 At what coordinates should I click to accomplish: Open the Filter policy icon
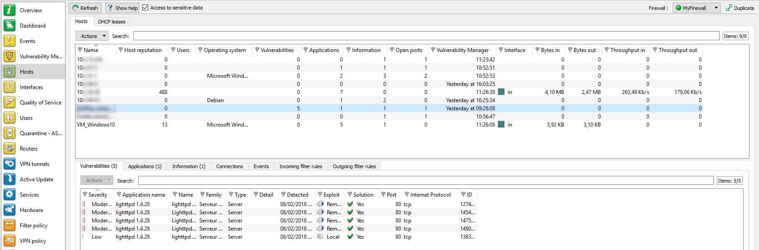coord(9,226)
